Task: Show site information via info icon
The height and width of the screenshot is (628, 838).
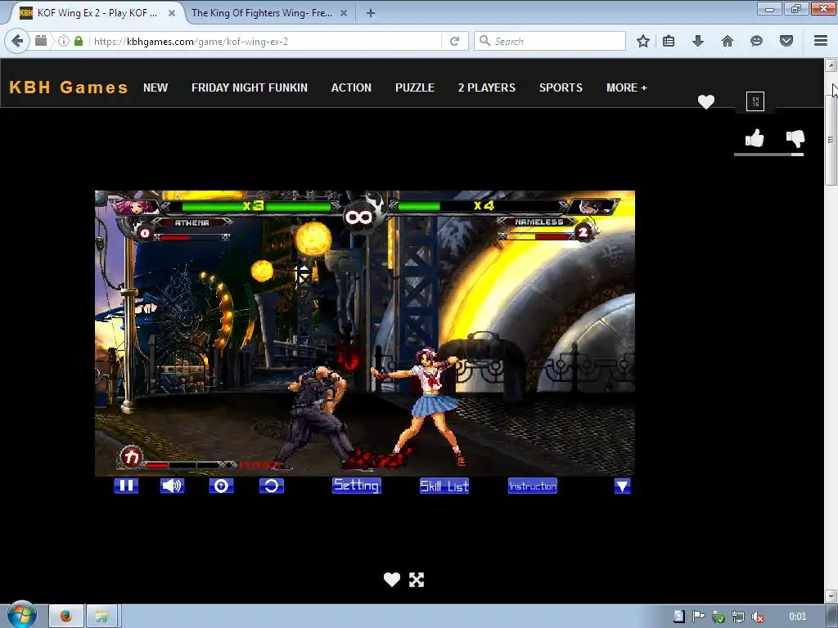Action: click(x=64, y=41)
